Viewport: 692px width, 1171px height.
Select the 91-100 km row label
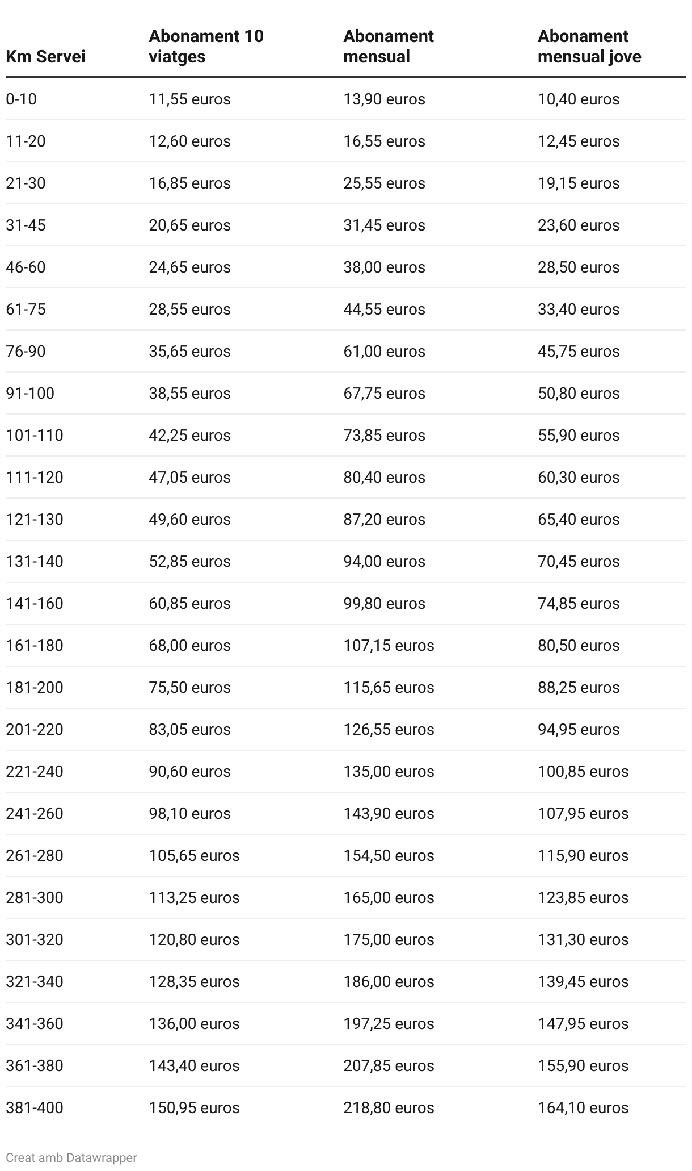(x=30, y=394)
